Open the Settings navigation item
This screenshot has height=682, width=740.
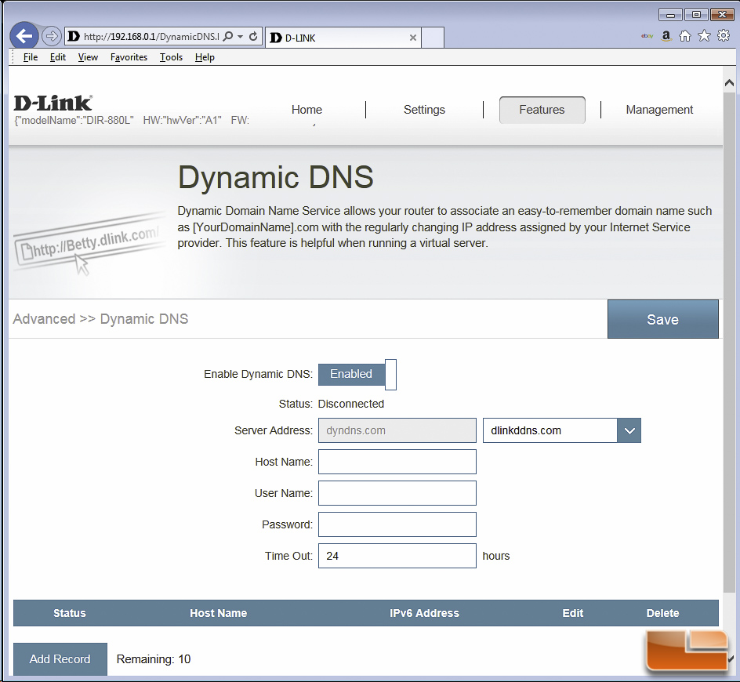coord(424,110)
